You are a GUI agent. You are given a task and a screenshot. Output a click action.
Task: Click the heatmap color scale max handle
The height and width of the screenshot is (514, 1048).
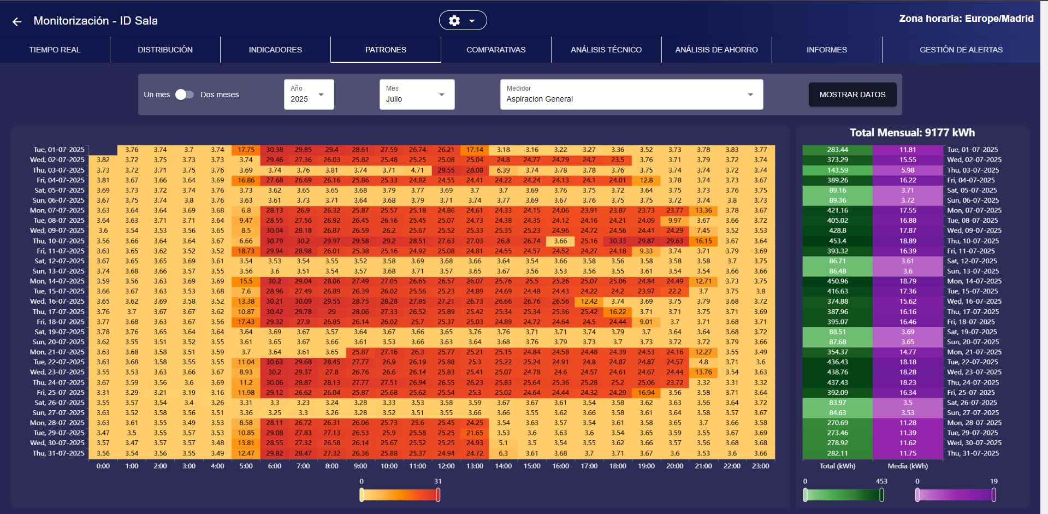[438, 495]
